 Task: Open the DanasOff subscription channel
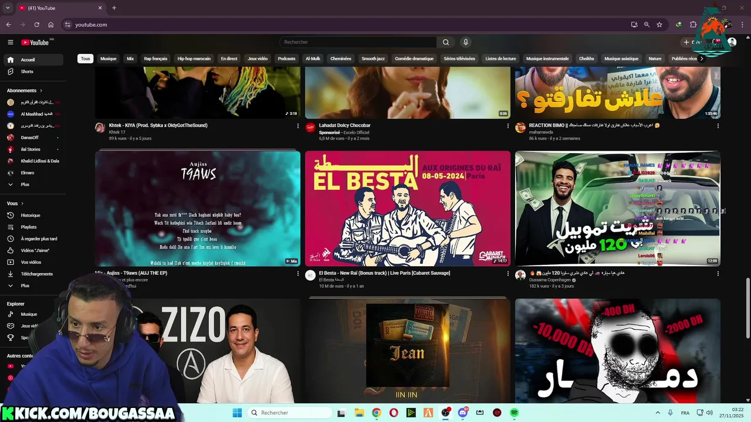point(33,138)
